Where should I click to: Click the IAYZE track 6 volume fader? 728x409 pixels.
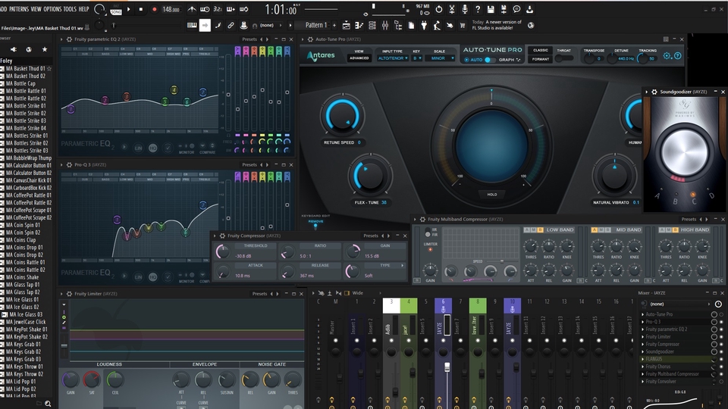[447, 367]
